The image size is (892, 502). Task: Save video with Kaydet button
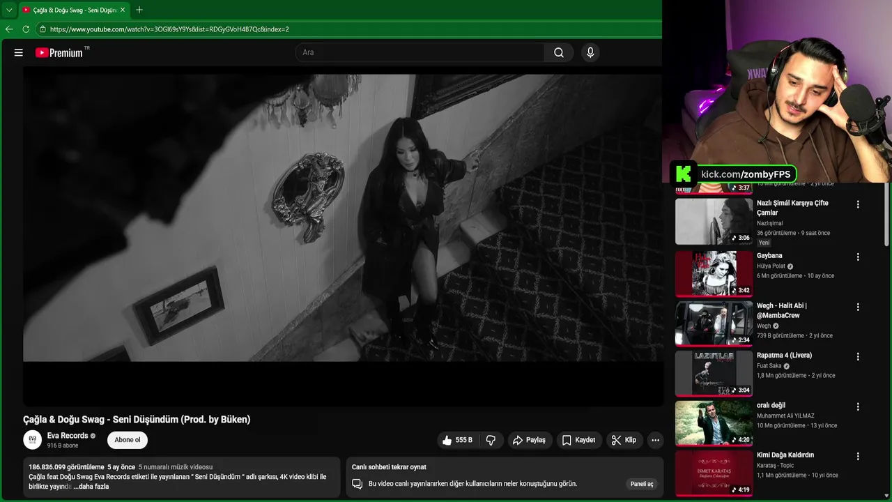[x=578, y=440]
